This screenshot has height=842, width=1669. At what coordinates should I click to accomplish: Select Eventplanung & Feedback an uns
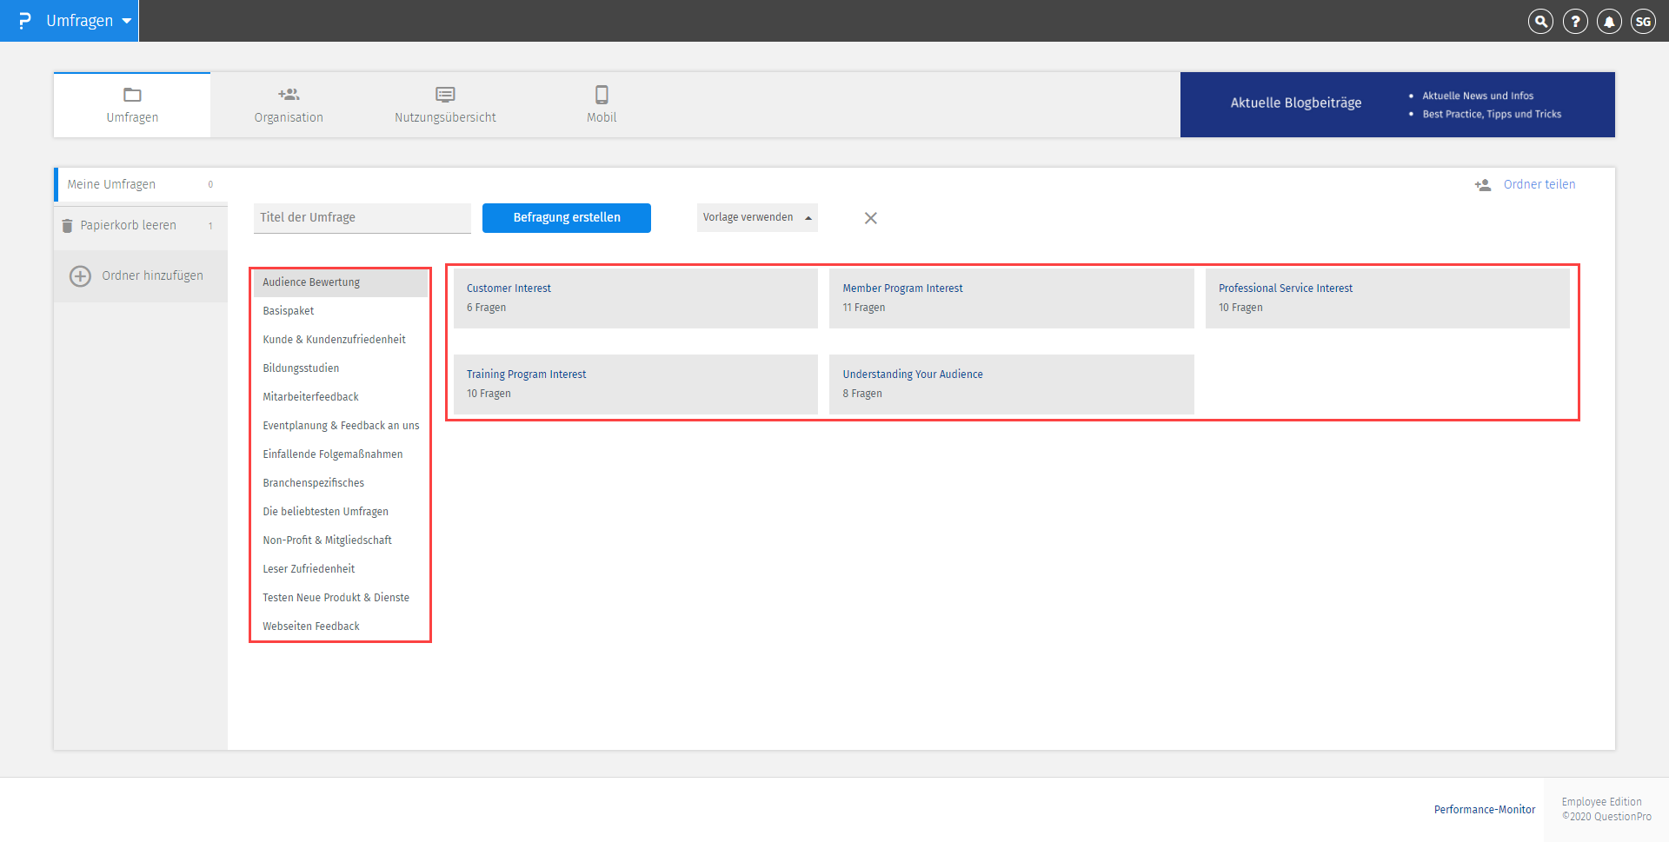341,426
